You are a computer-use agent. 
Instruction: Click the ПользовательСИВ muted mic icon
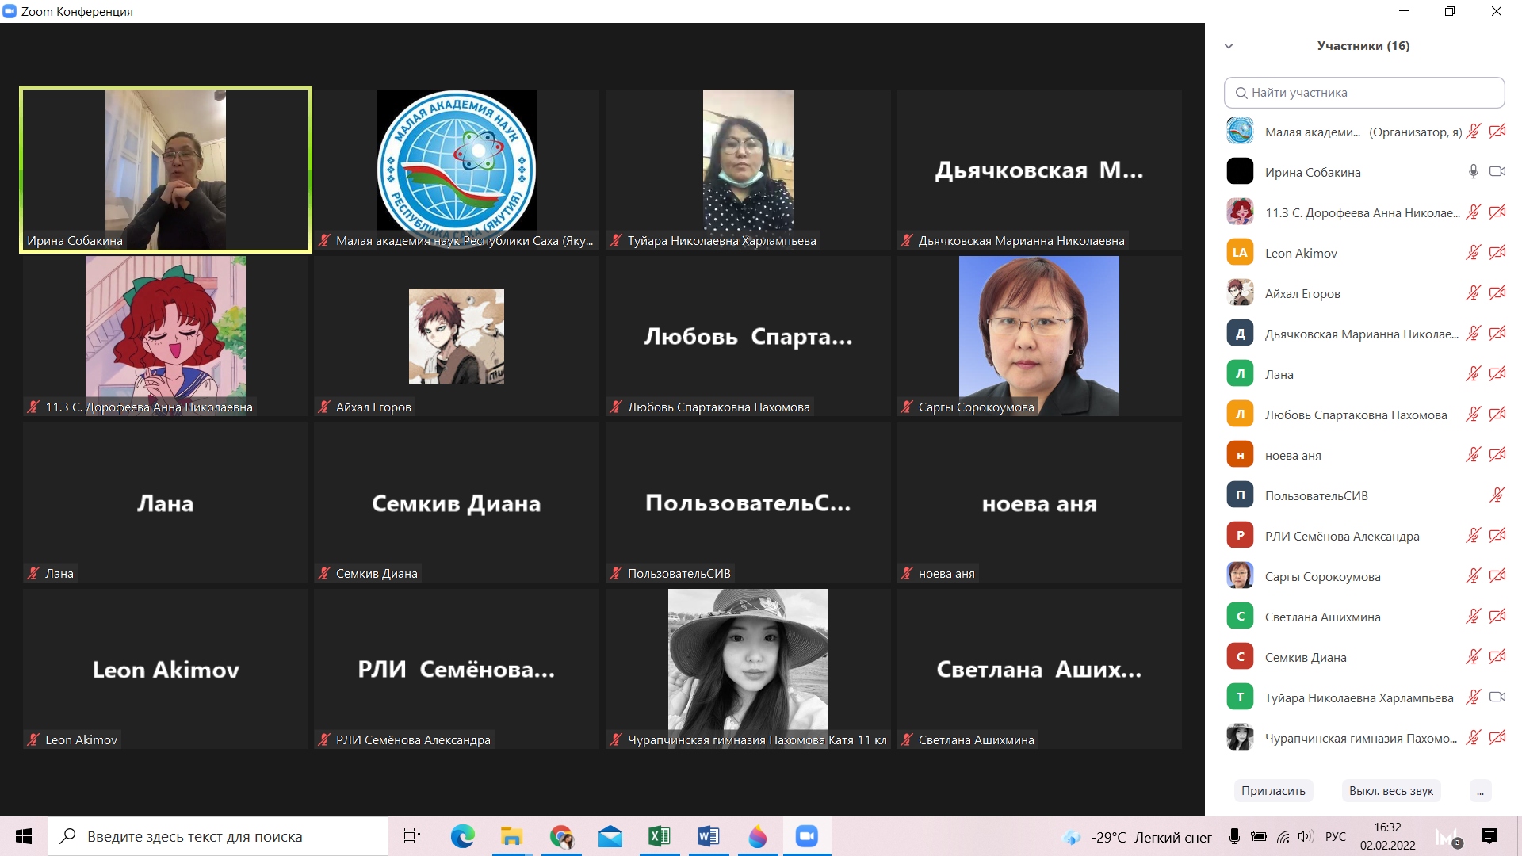point(1497,495)
